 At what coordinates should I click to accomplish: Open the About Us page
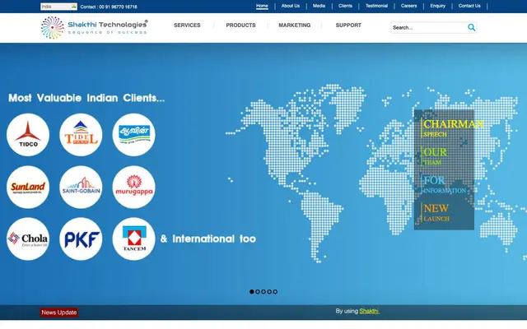pyautogui.click(x=291, y=6)
